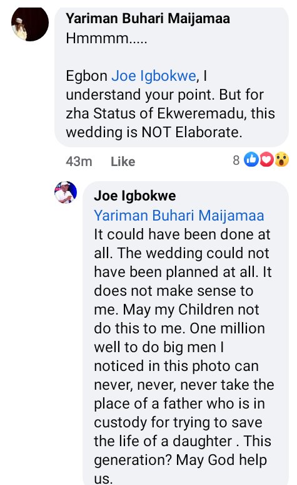The image size is (297, 485).
Task: Click the blue thumbs-up reaction icon
Action: (251, 160)
